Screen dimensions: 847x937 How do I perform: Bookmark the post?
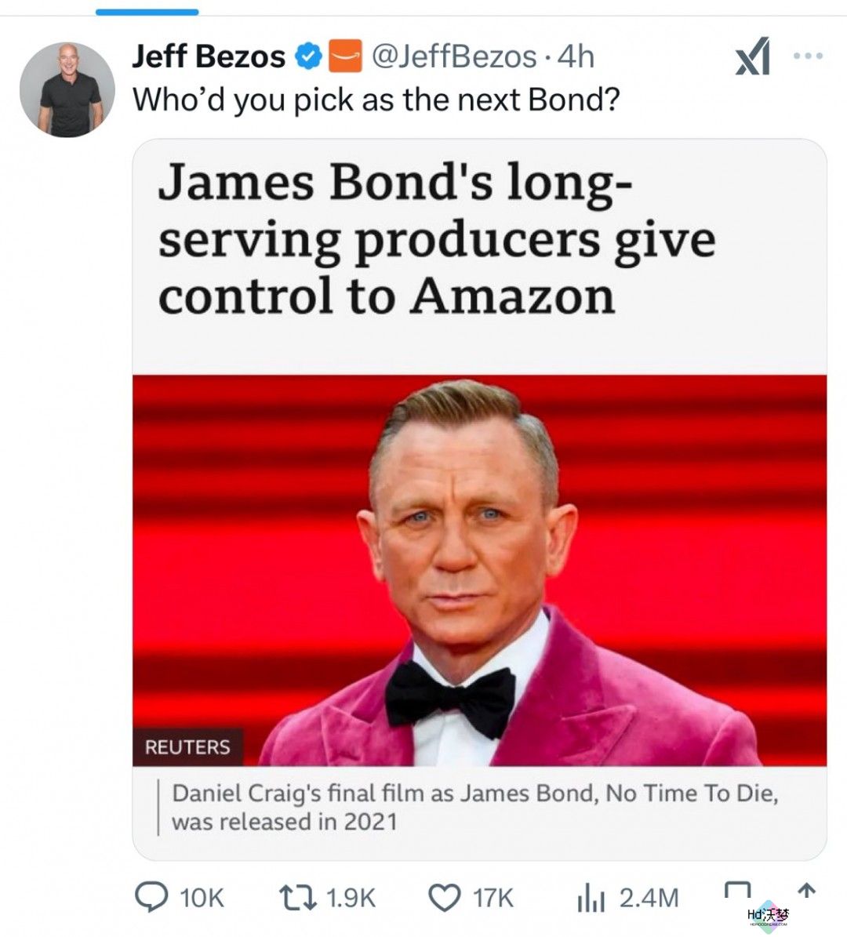(737, 893)
